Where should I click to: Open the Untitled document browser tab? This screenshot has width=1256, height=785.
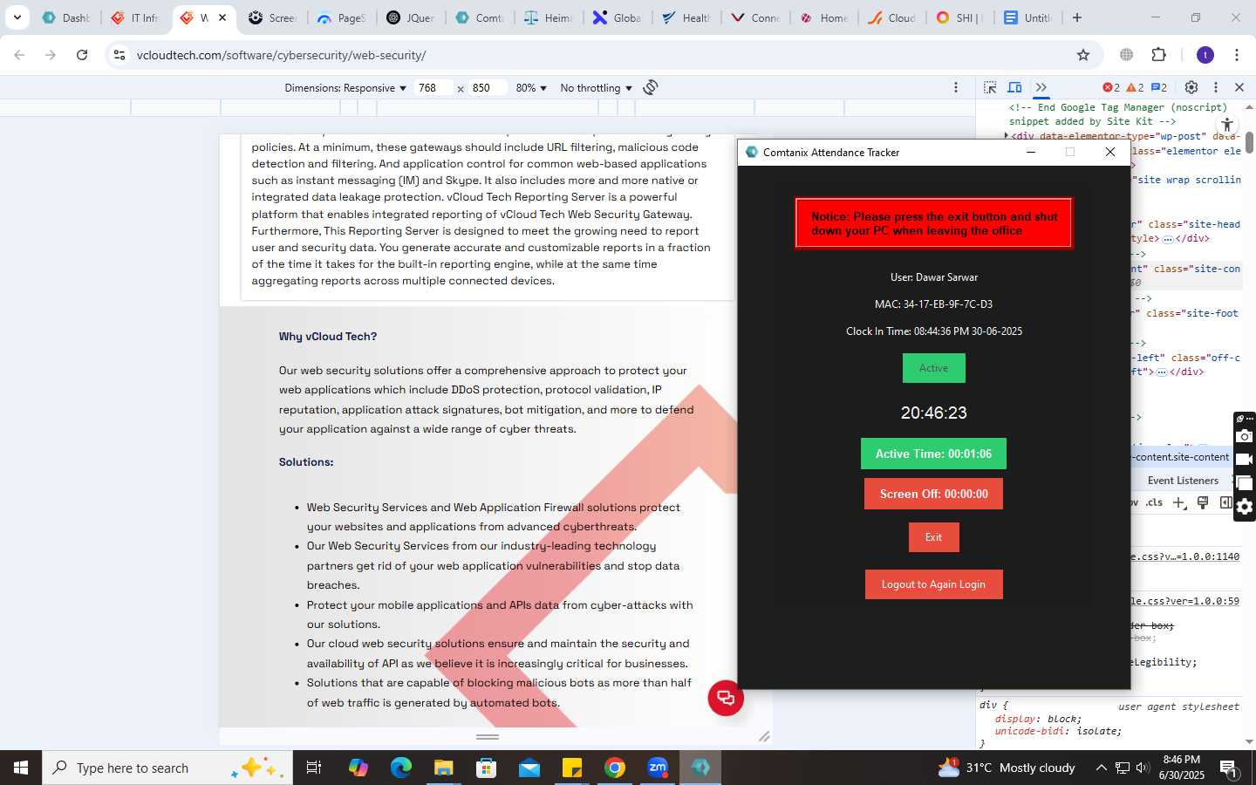(x=1028, y=17)
